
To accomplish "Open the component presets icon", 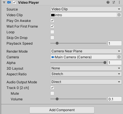I will pos(114,2).
